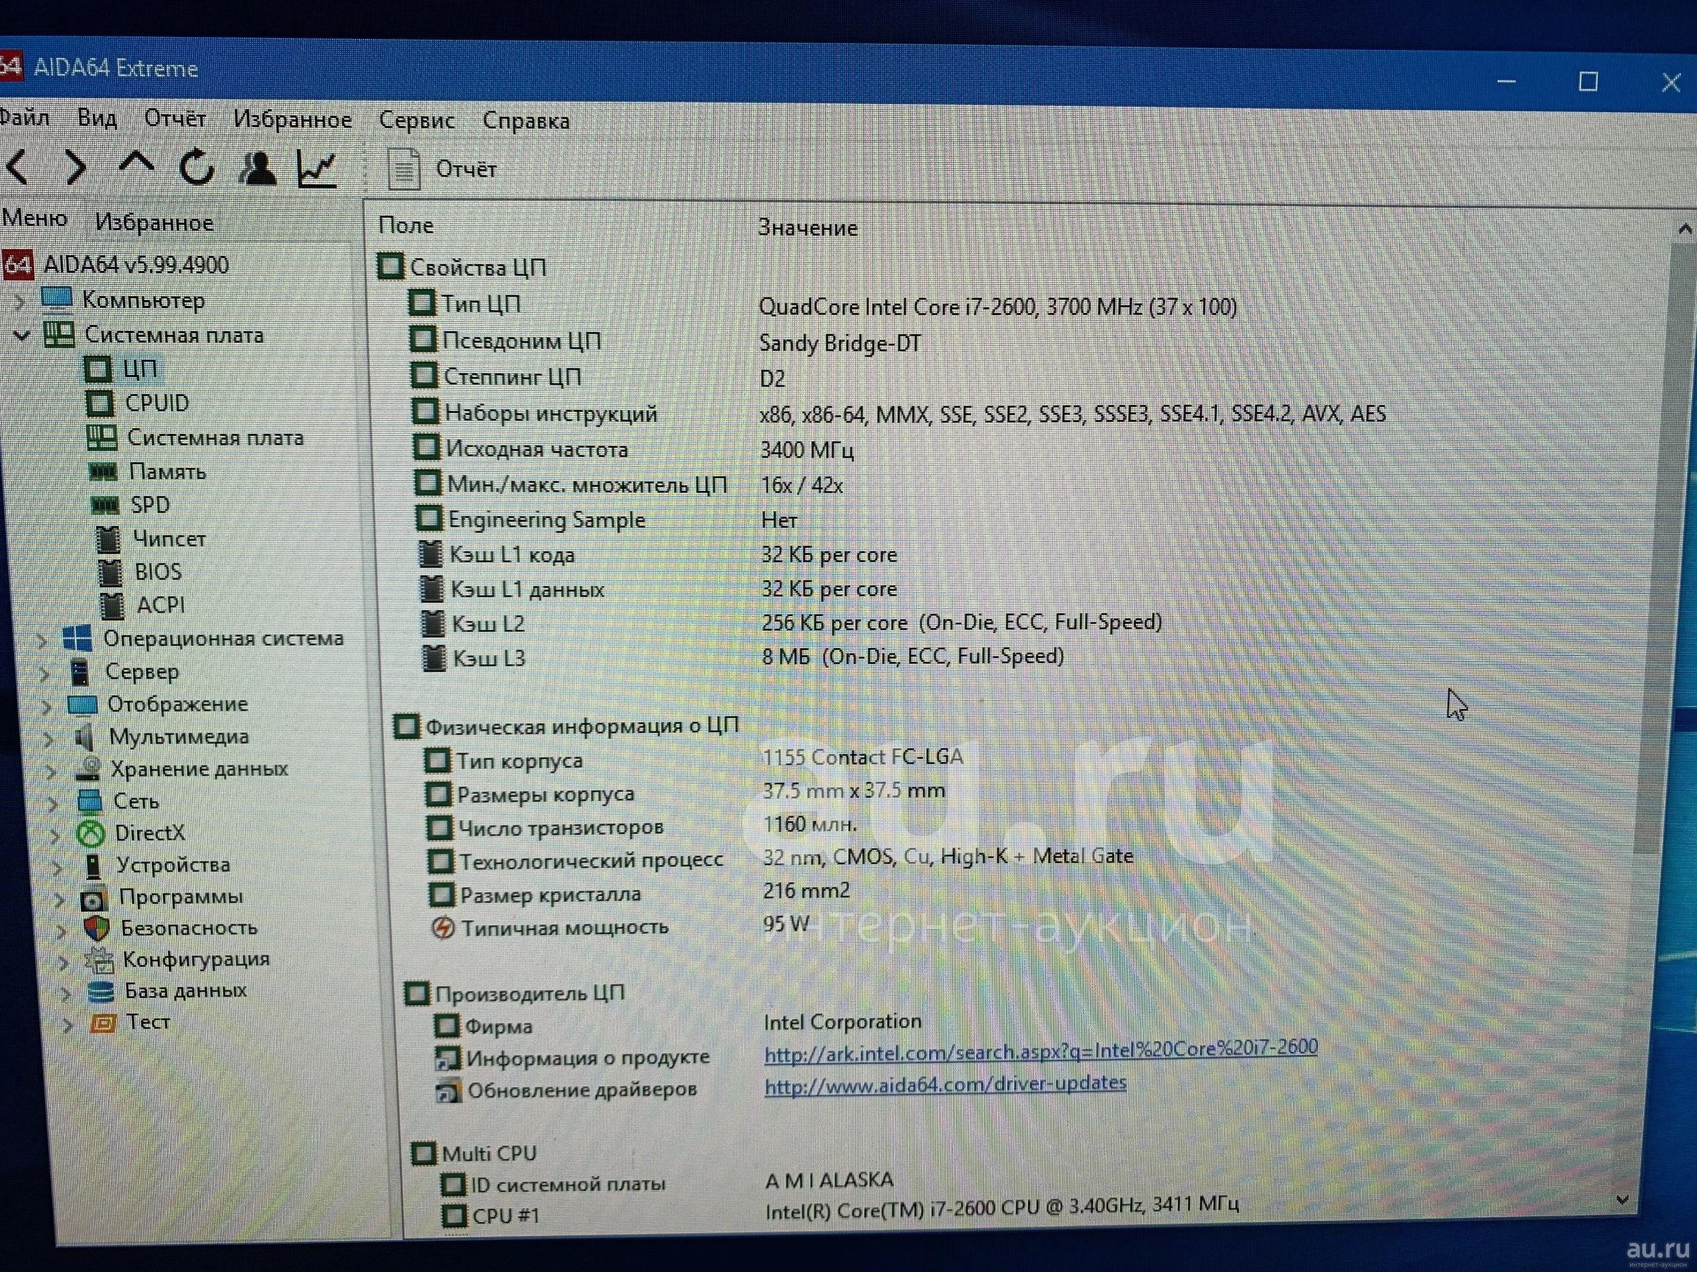1697x1272 pixels.
Task: Select the SPD memory icon
Action: click(x=106, y=505)
